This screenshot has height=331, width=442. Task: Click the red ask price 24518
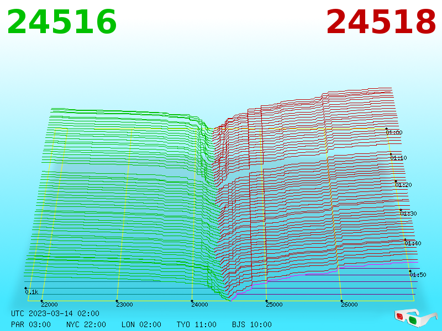[x=381, y=22]
